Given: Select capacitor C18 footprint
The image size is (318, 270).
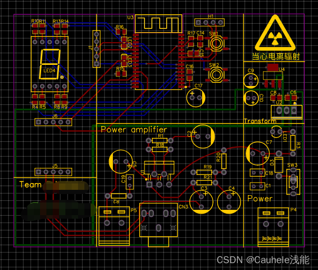Looking at the screenshot, I should (257, 173).
